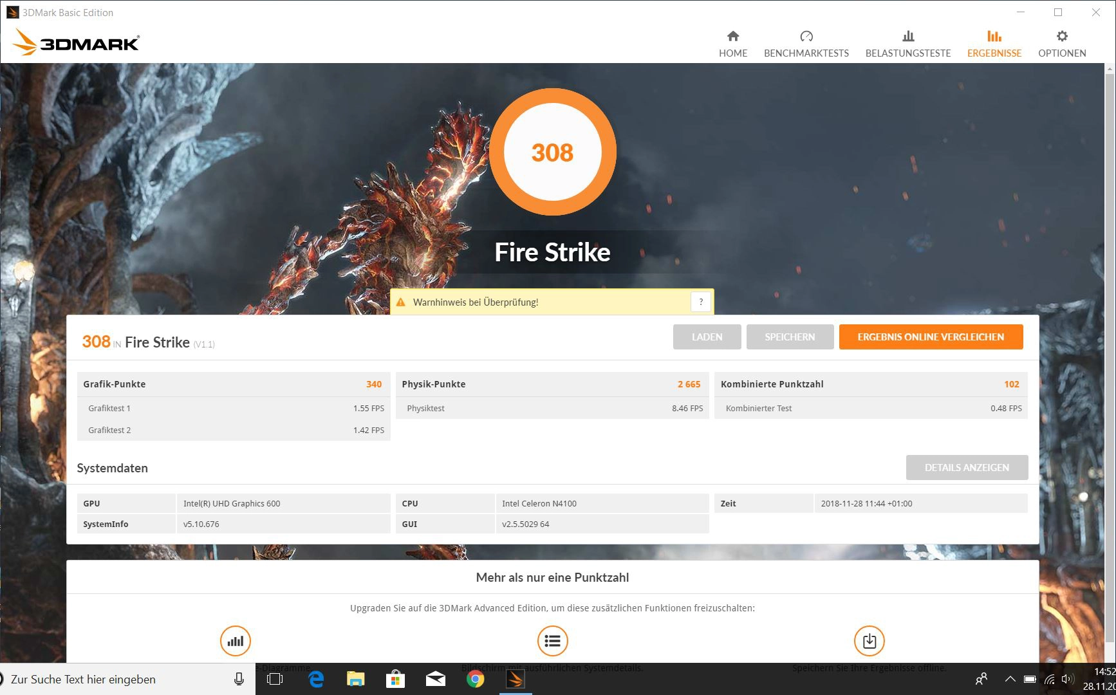
Task: Click the Grafiktest 1 row
Action: pyautogui.click(x=234, y=408)
